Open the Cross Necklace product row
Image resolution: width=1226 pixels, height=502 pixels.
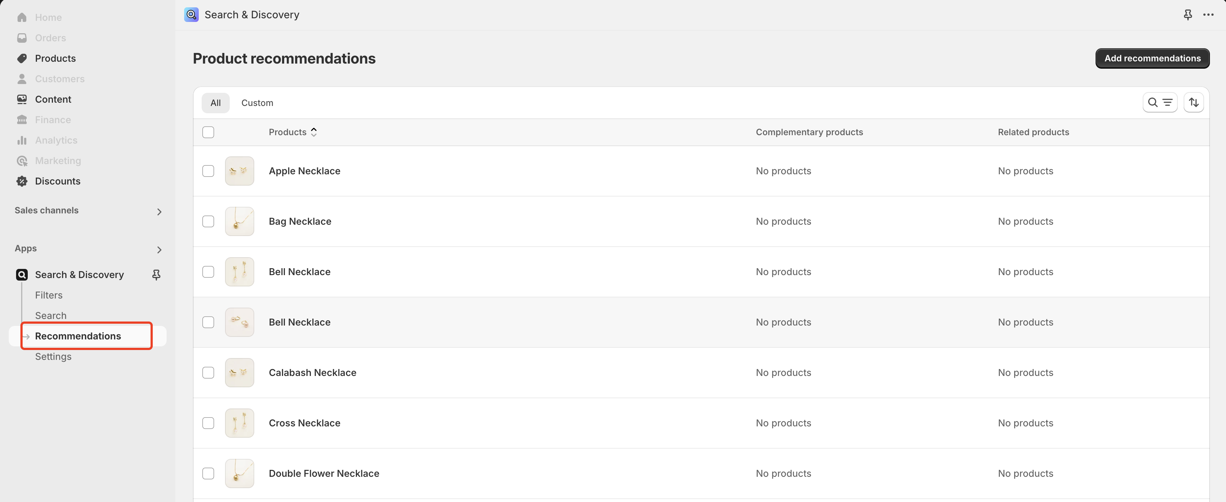coord(305,423)
